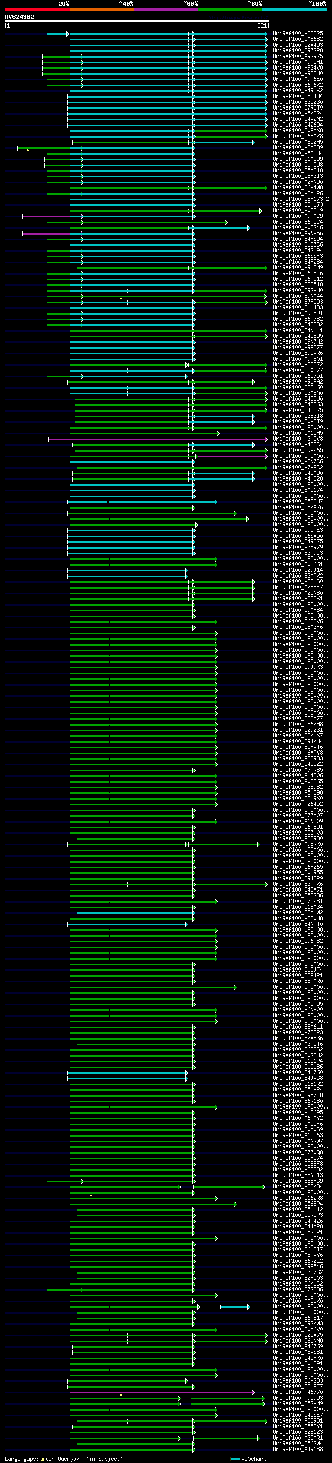Open hit UniRef100_A8IB25
The image size is (332, 1463).
(x=298, y=34)
